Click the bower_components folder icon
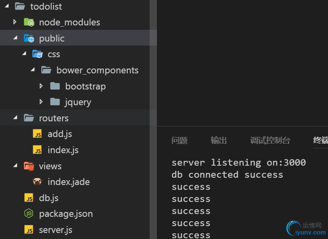328x239 pixels. pos(46,70)
